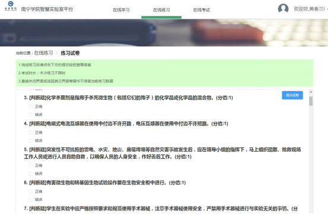Check 正确 for question 4 about current transformers

pos(30,132)
